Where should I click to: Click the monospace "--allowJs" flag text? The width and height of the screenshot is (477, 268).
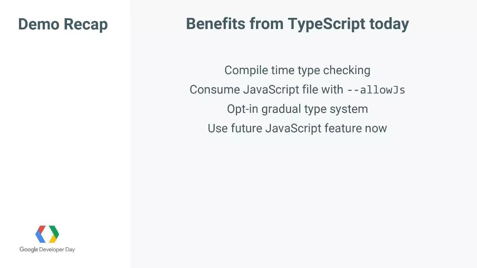376,90
